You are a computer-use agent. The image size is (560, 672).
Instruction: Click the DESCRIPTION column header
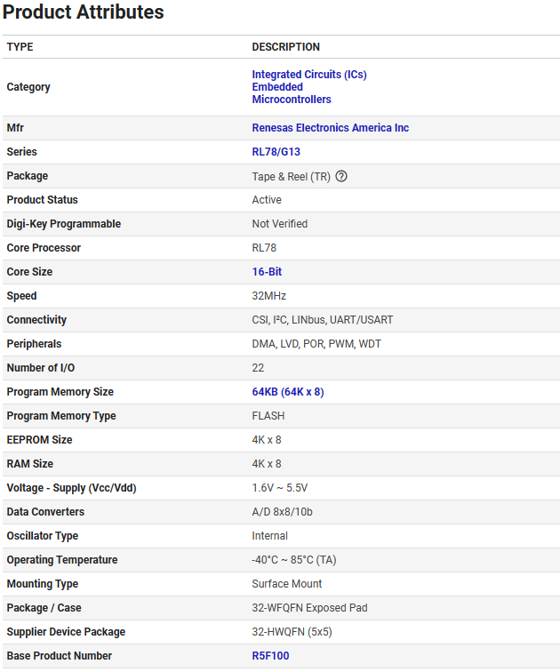coord(285,47)
